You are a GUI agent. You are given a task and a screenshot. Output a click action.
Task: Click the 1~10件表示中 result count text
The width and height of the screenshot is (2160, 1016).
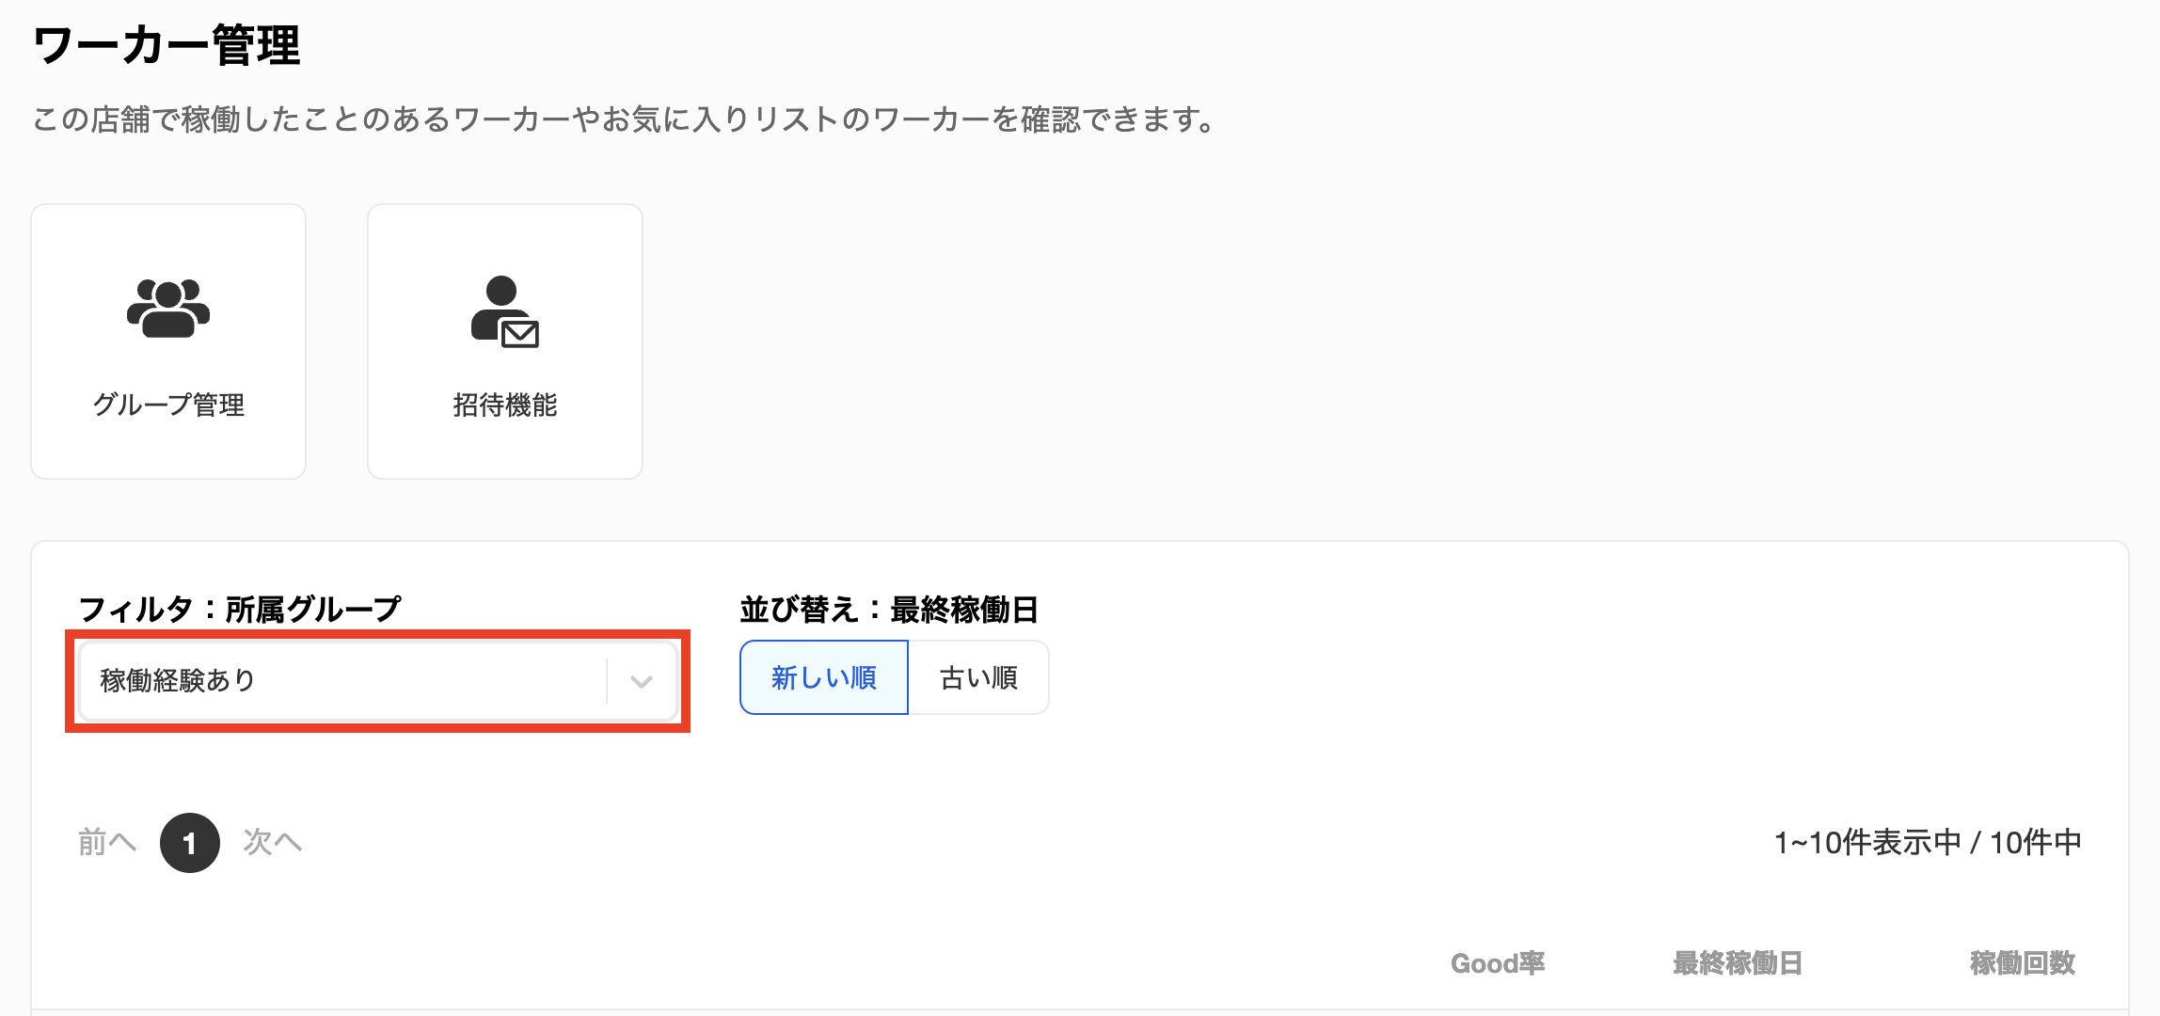click(x=1928, y=842)
